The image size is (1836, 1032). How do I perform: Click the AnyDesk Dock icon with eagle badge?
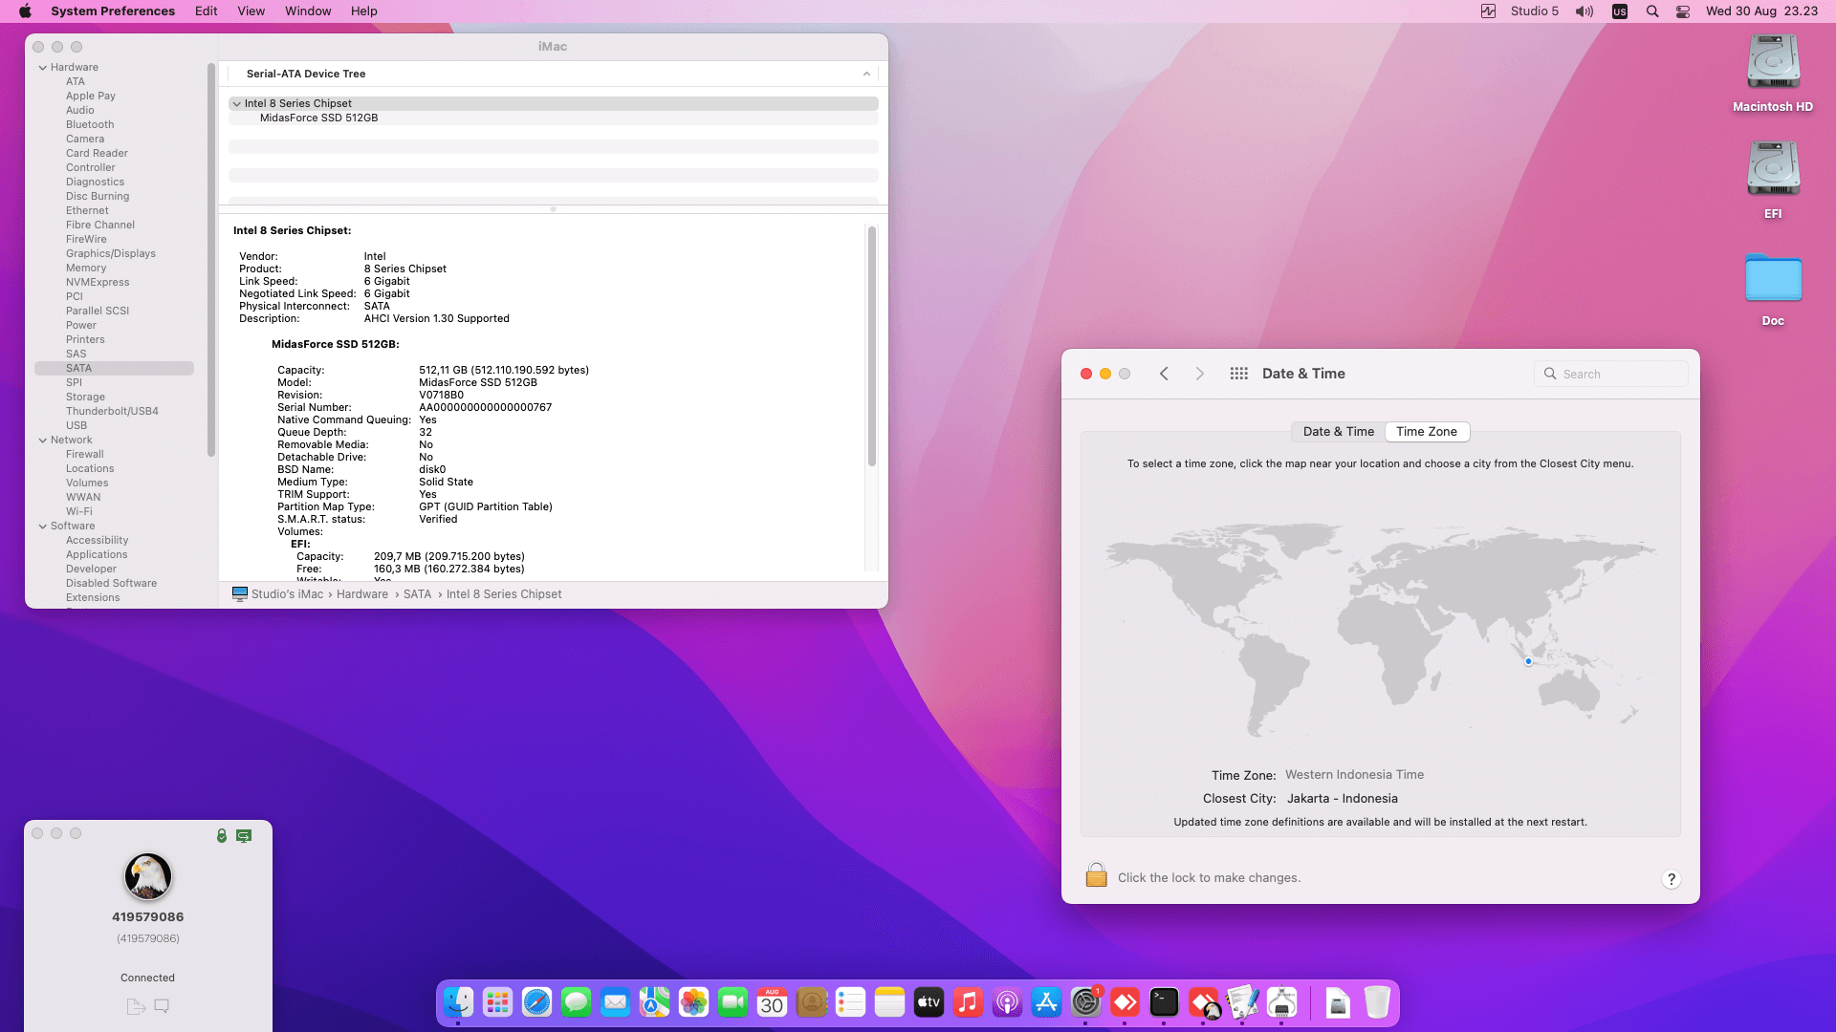1204,1002
